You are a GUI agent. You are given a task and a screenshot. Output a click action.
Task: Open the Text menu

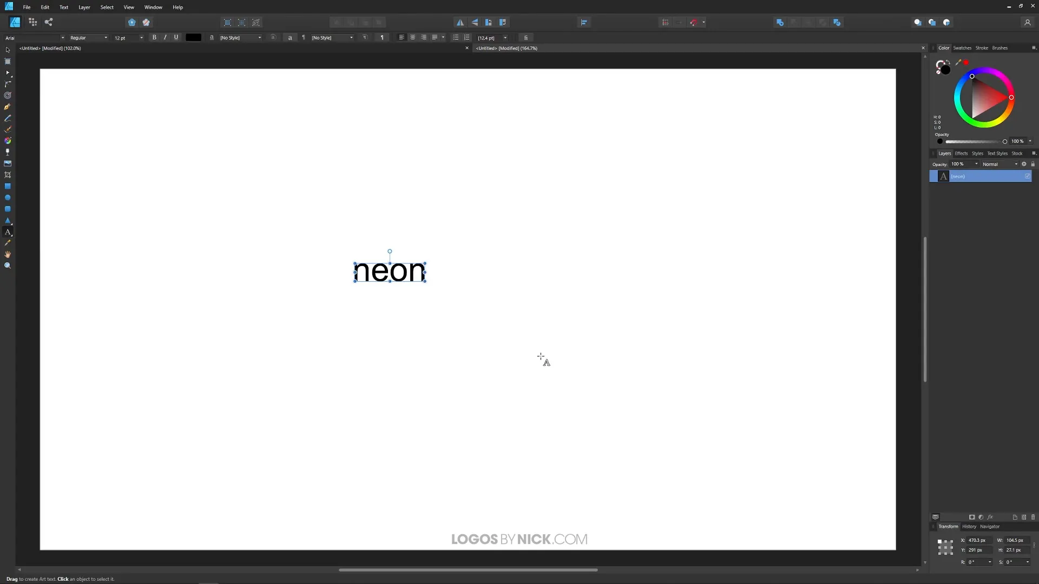click(64, 7)
